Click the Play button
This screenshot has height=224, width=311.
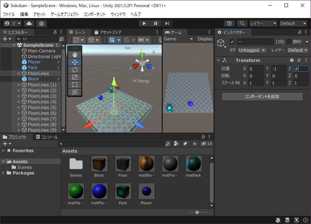pos(144,23)
